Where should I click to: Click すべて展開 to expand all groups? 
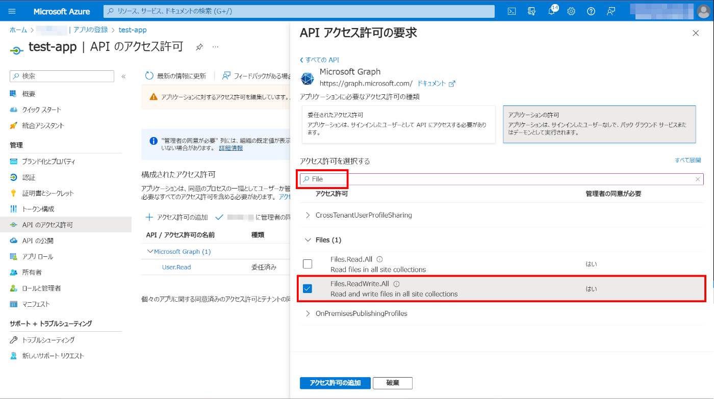(x=688, y=160)
